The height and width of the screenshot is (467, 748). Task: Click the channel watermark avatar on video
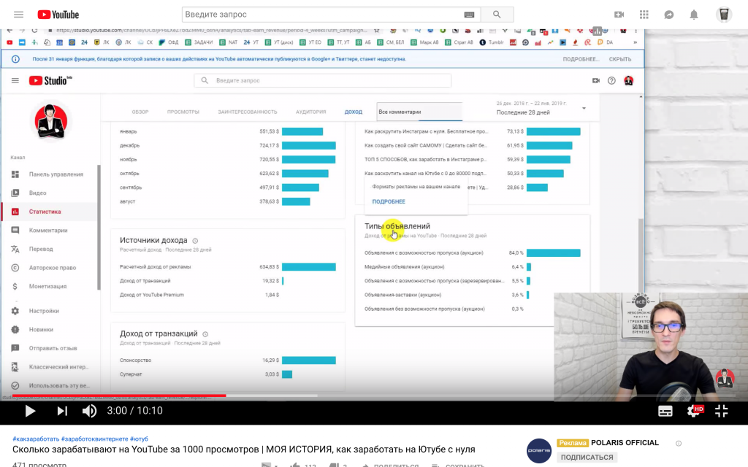725,378
